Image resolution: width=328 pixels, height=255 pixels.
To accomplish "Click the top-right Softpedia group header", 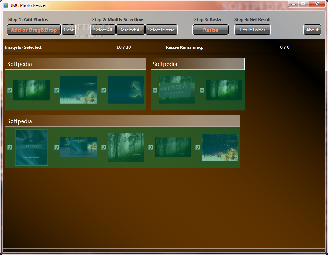I will point(198,64).
